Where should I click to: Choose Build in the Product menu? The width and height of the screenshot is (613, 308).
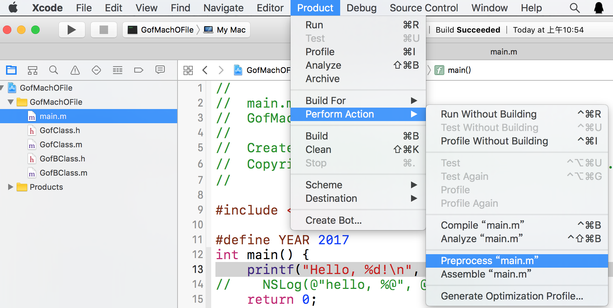(x=358, y=136)
